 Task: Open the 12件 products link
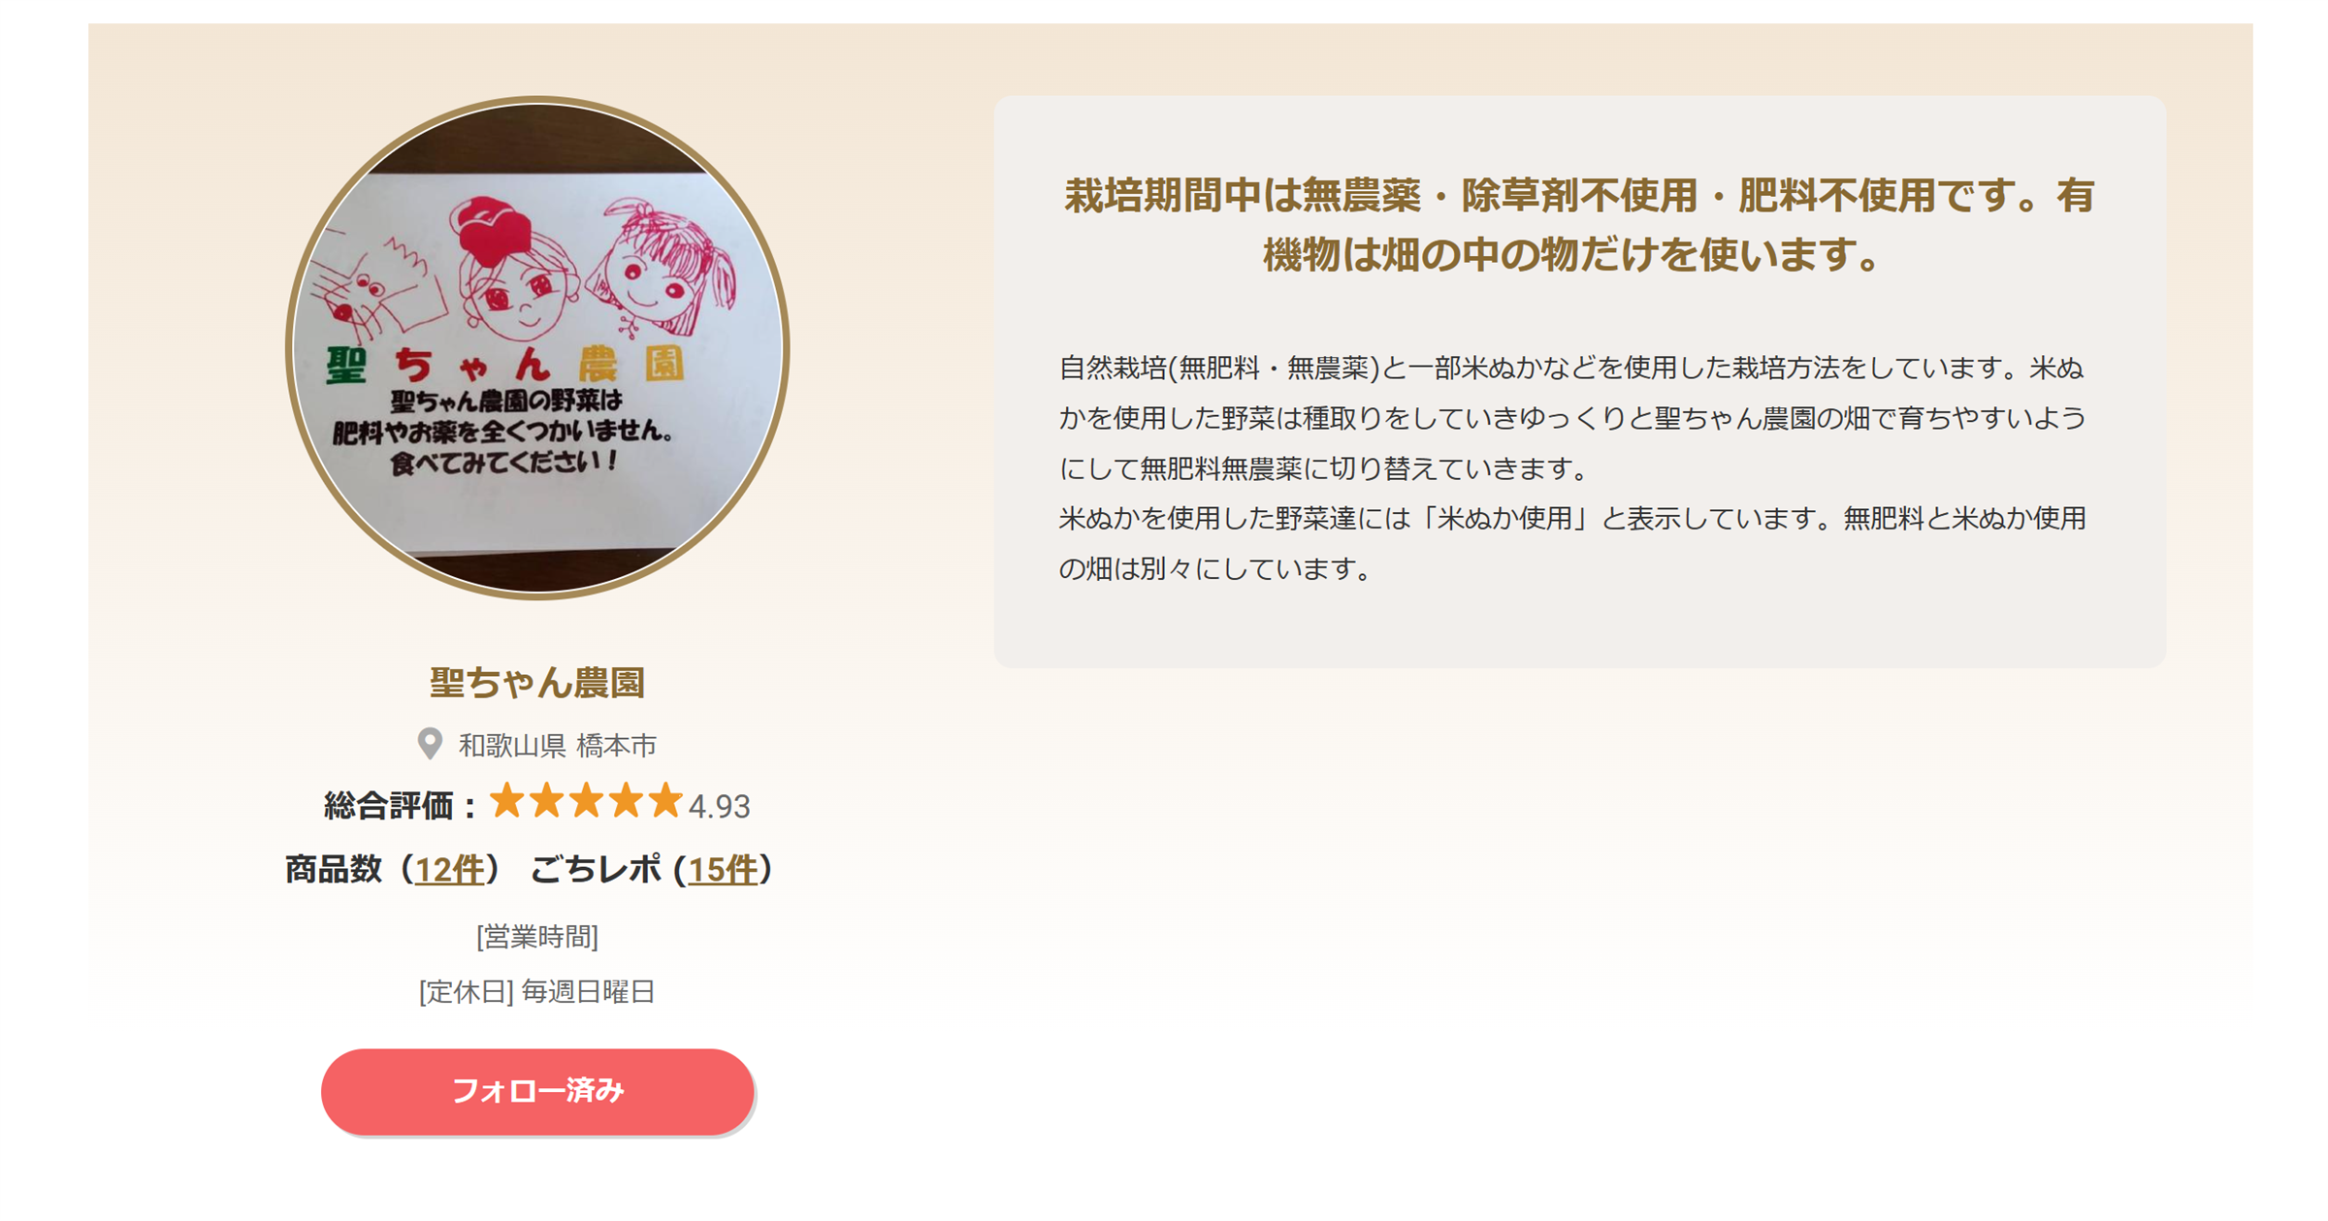click(449, 869)
